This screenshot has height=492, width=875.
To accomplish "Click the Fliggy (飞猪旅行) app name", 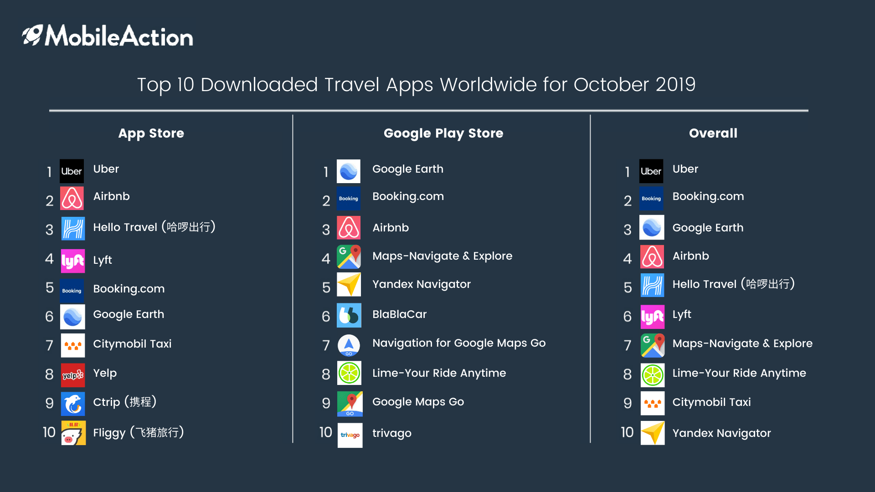I will pyautogui.click(x=139, y=432).
